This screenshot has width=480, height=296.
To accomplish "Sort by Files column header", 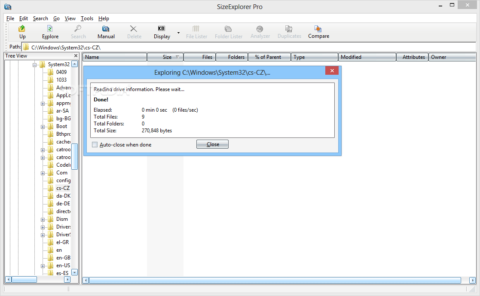I will click(200, 57).
